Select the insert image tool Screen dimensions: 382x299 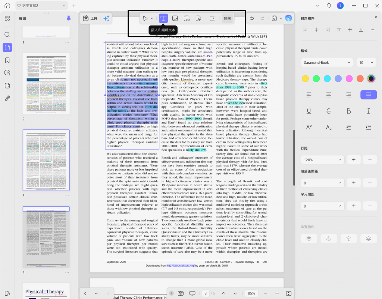(175, 18)
